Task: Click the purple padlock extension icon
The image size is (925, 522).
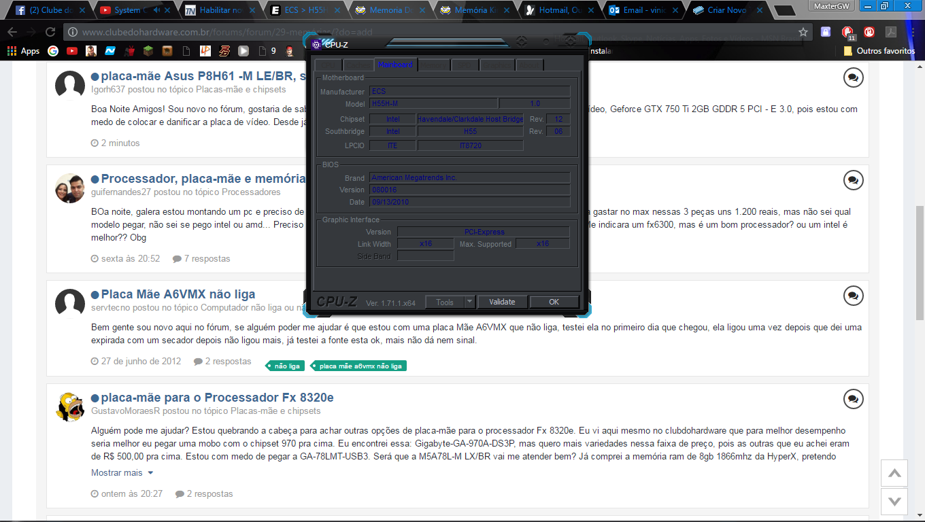Action: 826,32
